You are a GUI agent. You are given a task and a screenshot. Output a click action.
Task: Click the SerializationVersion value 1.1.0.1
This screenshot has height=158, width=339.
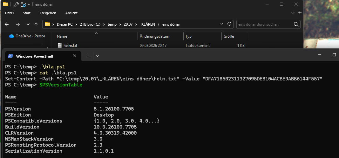coord(104,151)
